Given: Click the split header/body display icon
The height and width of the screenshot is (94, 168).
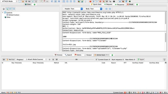Looking at the screenshot, I should (110, 9).
